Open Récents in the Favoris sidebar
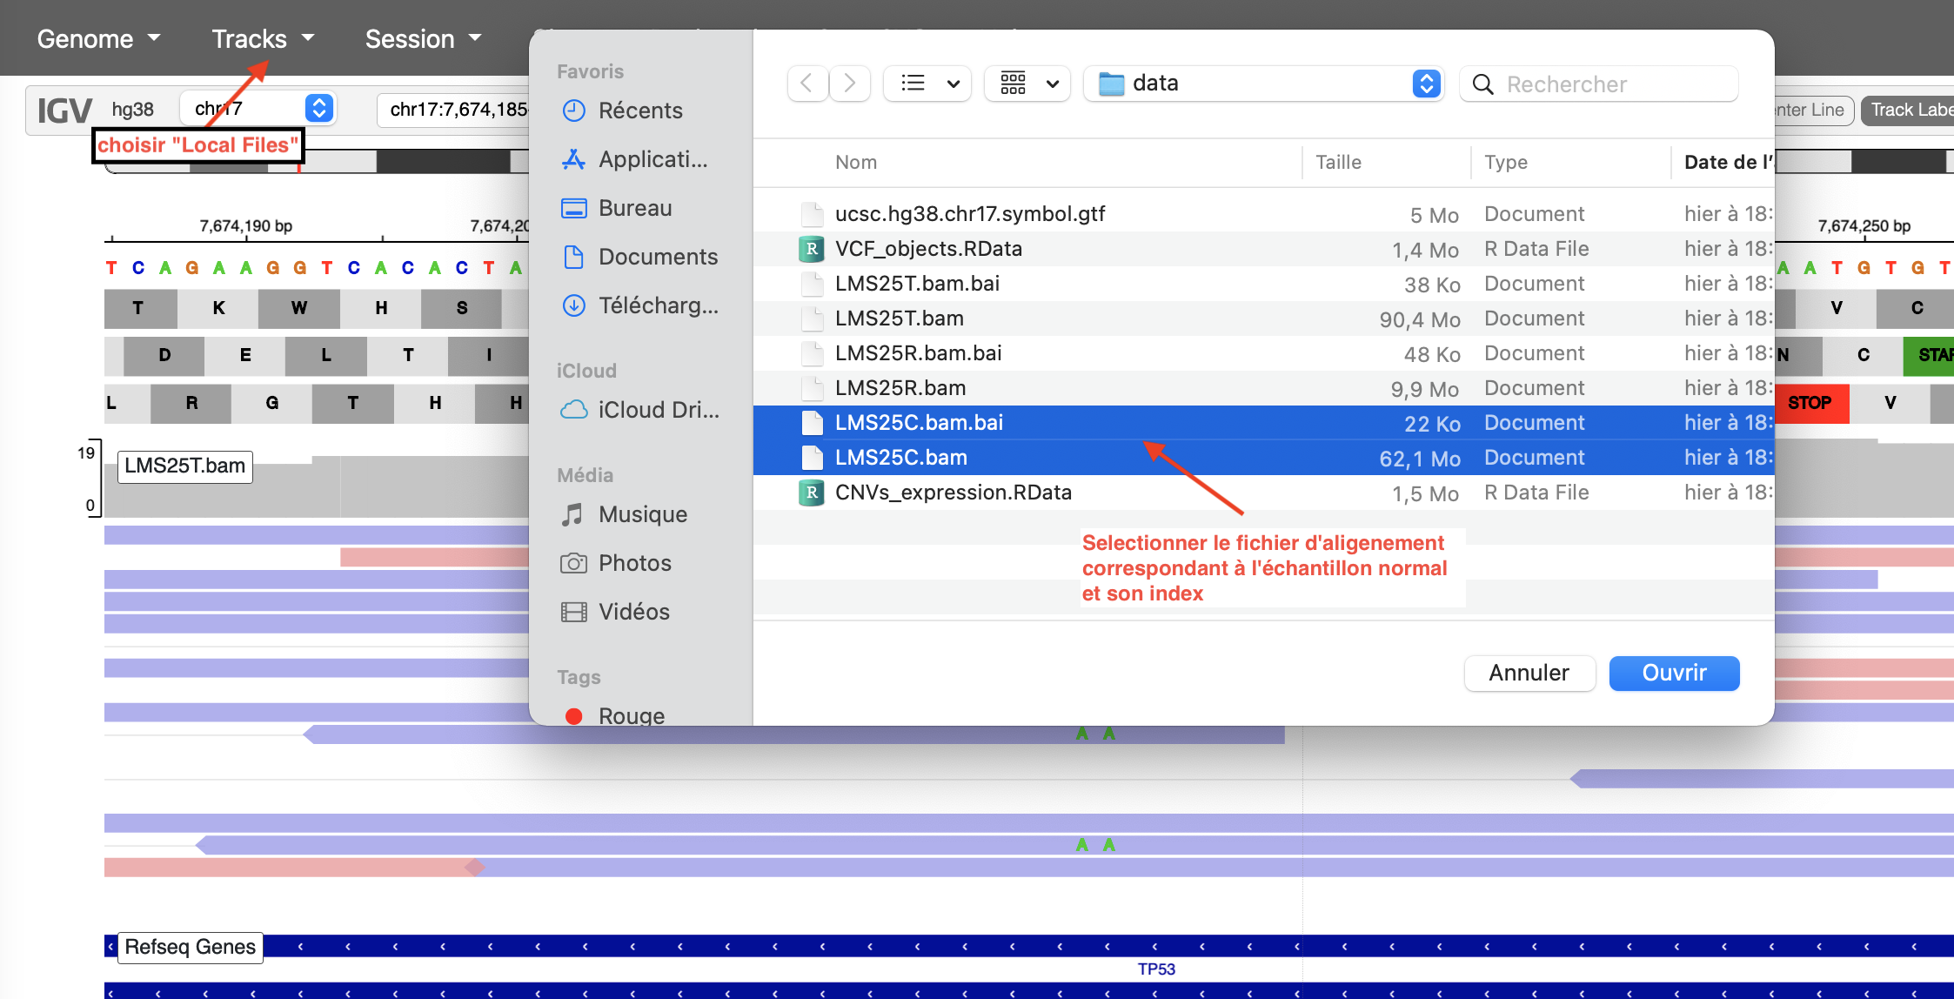This screenshot has width=1954, height=999. click(639, 111)
